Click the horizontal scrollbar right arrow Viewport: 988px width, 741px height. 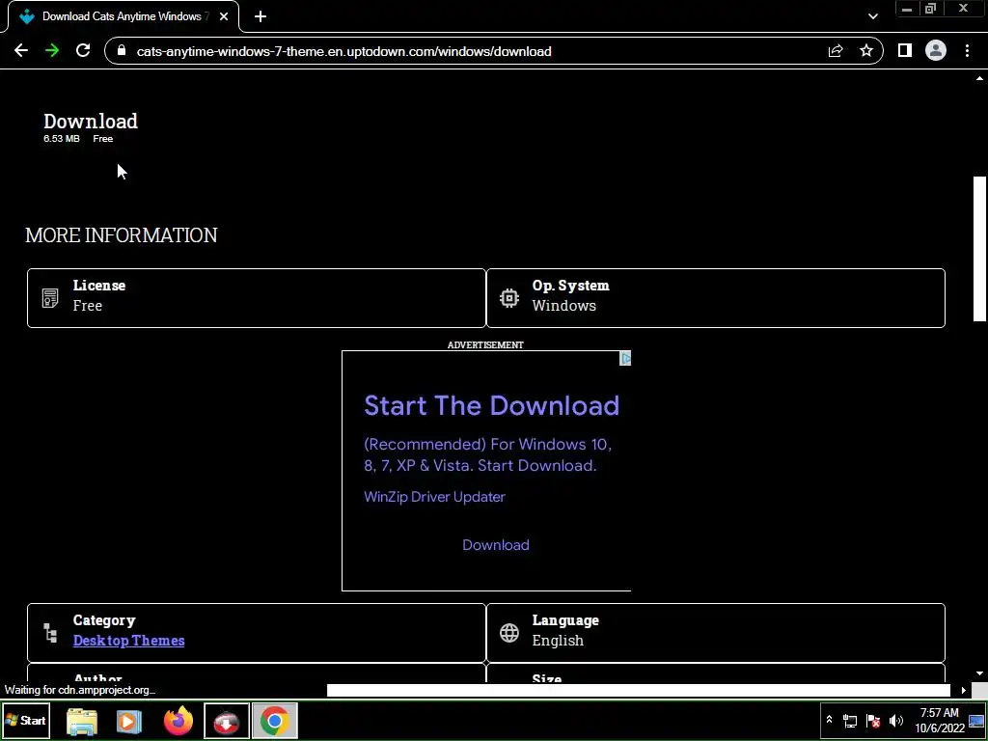point(964,691)
